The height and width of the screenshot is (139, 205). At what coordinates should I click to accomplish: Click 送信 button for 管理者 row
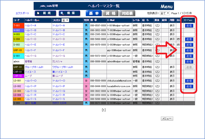click(x=189, y=61)
